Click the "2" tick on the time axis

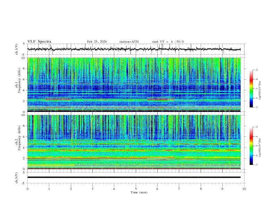coord(71,189)
